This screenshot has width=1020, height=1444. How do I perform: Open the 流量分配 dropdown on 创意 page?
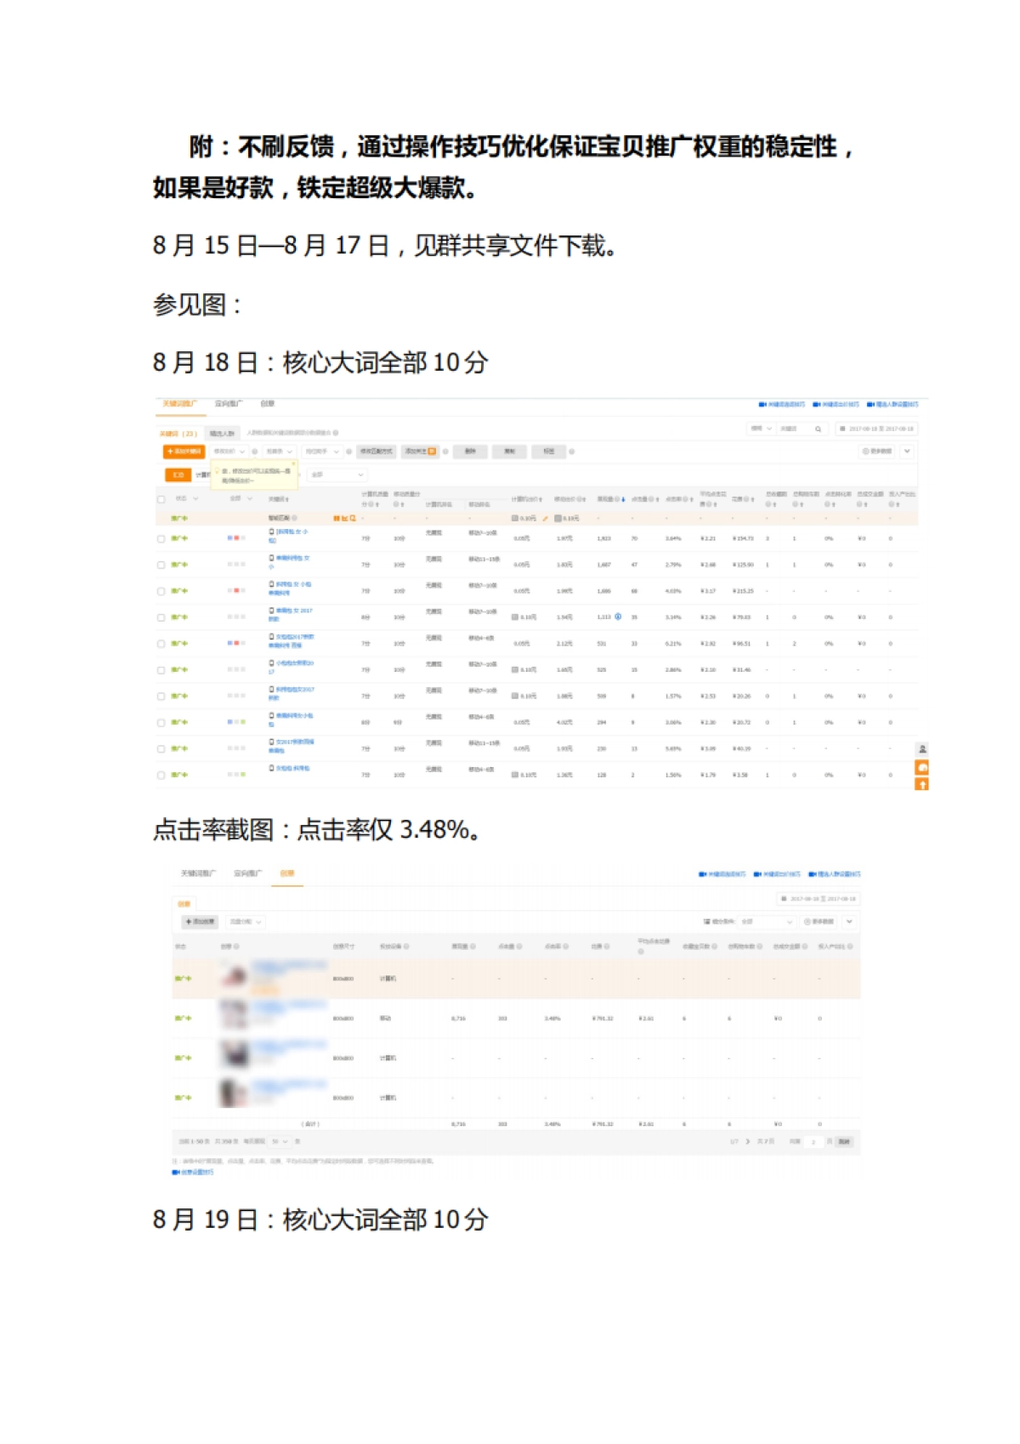point(246,922)
